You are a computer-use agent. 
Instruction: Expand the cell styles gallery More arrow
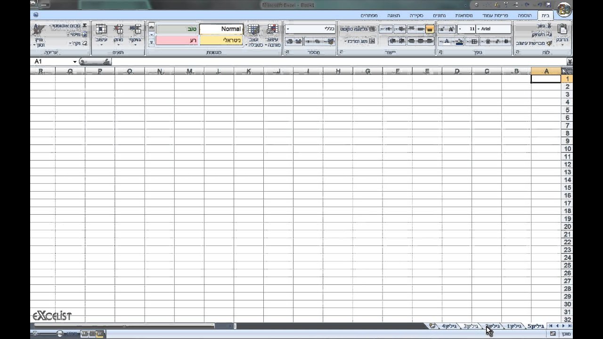click(151, 42)
